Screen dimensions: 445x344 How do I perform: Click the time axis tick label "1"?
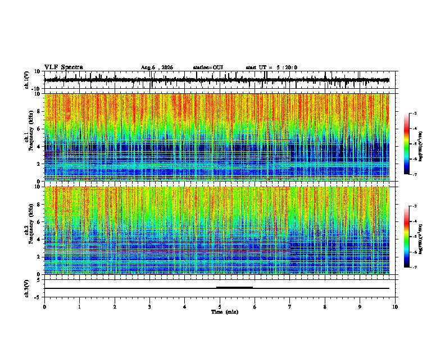point(79,307)
